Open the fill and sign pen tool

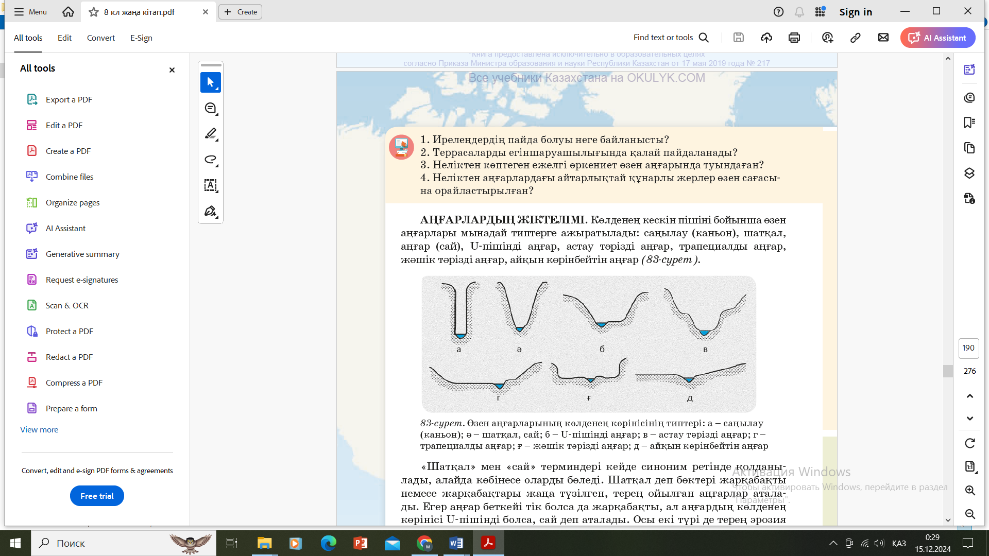click(x=210, y=211)
